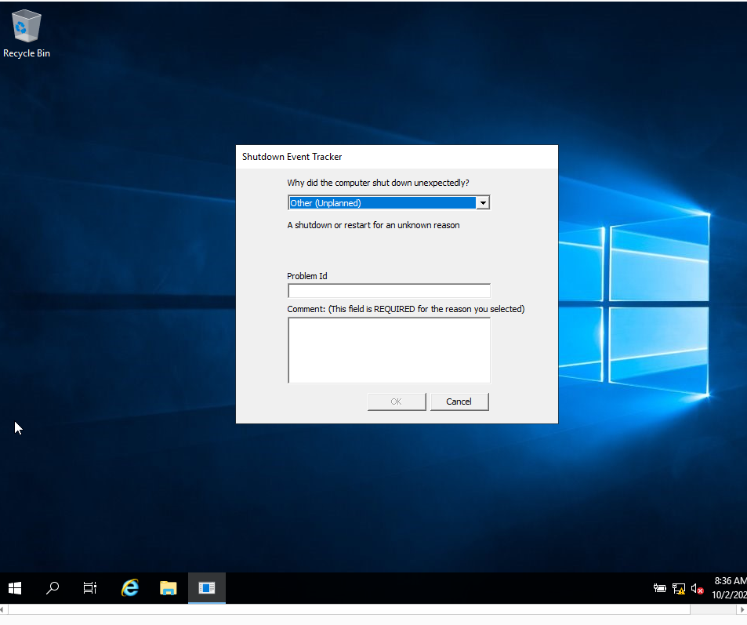Focus the Problem Id text field
The height and width of the screenshot is (625, 747).
coord(389,291)
